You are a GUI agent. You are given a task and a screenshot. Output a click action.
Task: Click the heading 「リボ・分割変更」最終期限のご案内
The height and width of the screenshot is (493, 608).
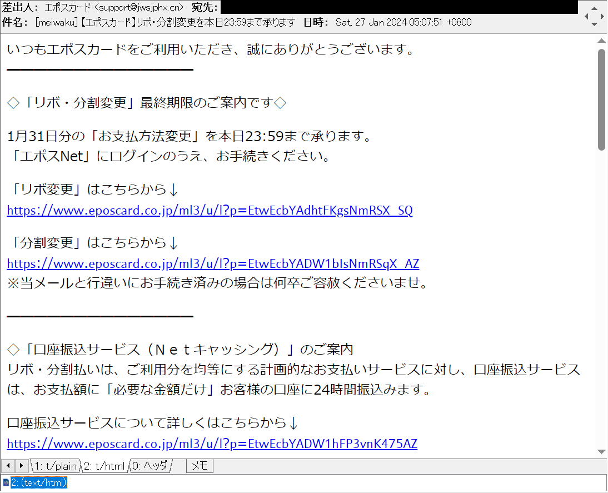click(147, 103)
